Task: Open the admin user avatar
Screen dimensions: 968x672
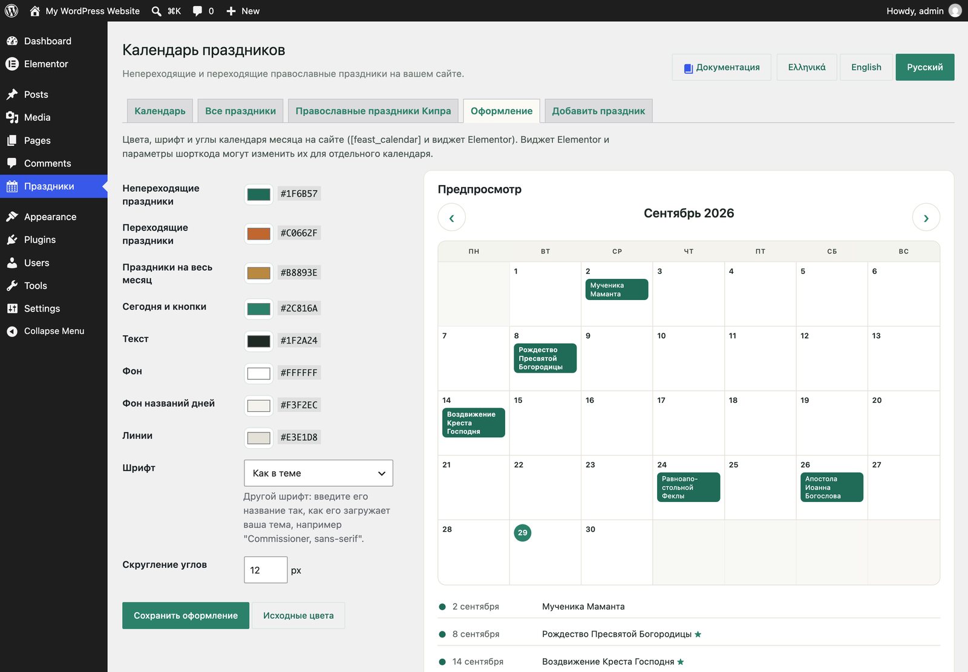Action: pyautogui.click(x=955, y=11)
